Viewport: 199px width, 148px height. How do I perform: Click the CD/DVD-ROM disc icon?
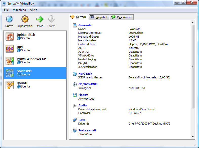pyautogui.click(x=75, y=84)
